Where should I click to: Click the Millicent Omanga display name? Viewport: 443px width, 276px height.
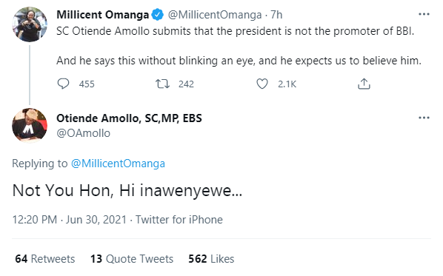tap(102, 15)
